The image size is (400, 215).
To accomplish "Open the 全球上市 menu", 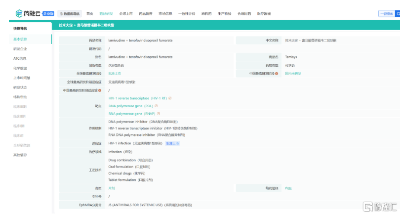I will tap(126, 14).
